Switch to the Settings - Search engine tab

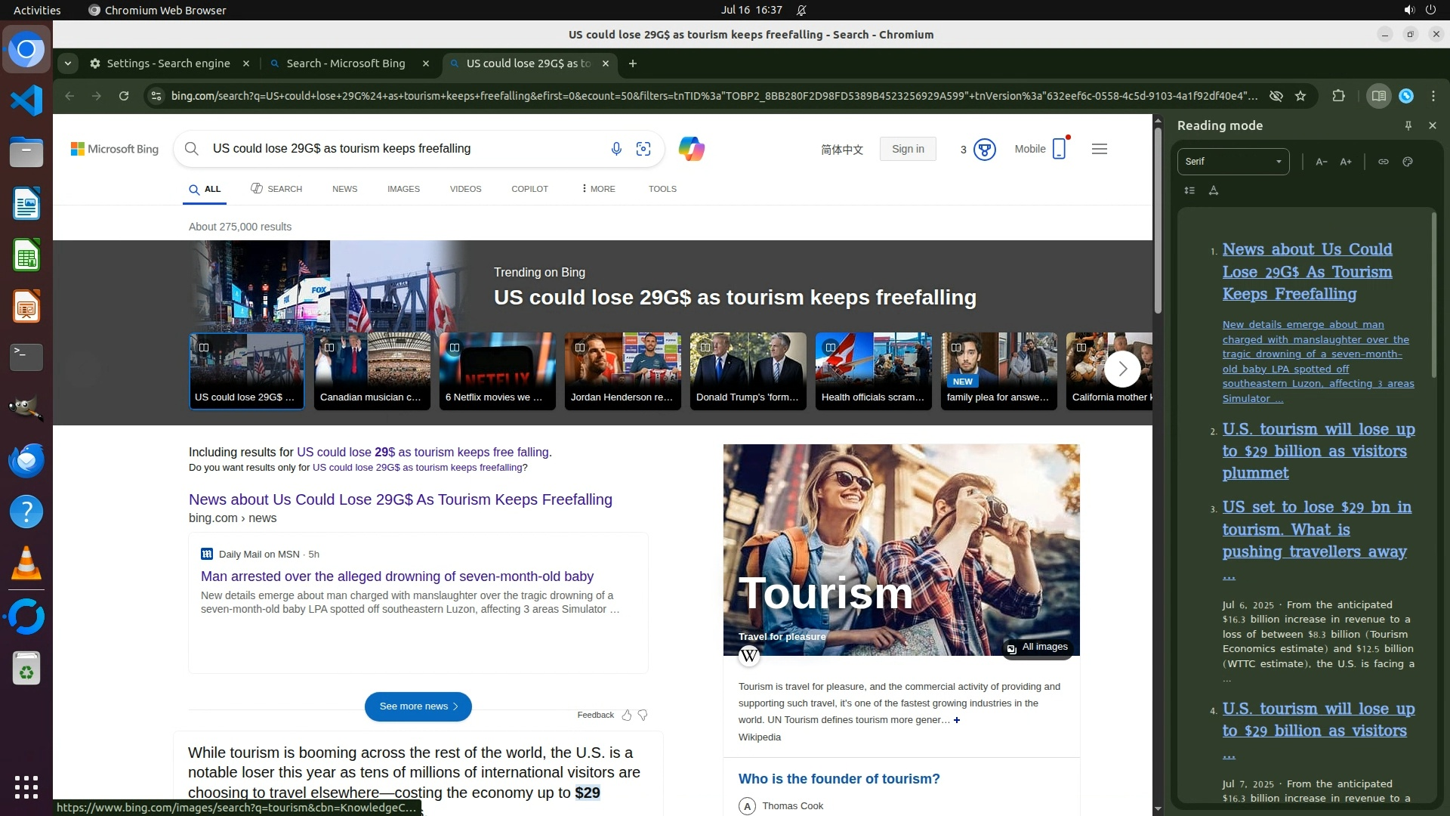pos(168,63)
